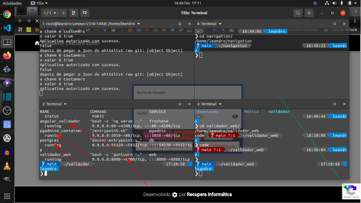
Task: Go back in the Chrome window behind
Action: click(20, 21)
